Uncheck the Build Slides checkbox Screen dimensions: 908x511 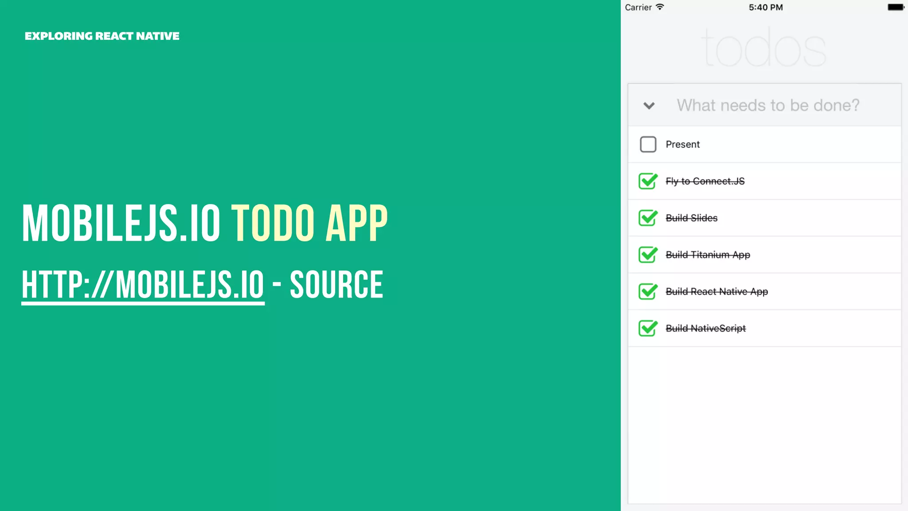(648, 218)
